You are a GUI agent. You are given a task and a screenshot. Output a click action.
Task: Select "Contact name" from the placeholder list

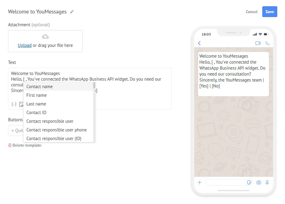click(x=39, y=87)
